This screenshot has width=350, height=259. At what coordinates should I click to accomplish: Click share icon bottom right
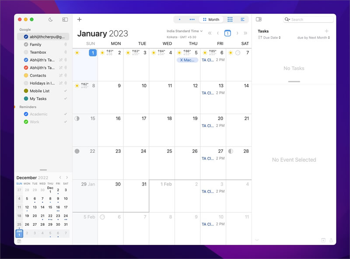coord(331,240)
